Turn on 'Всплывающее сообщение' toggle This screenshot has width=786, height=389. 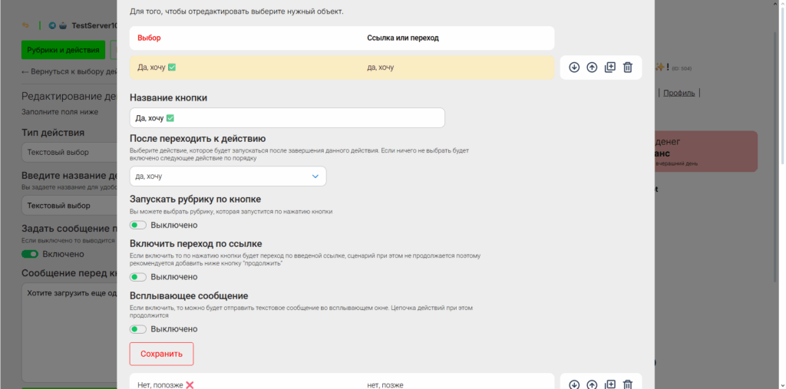(x=138, y=329)
